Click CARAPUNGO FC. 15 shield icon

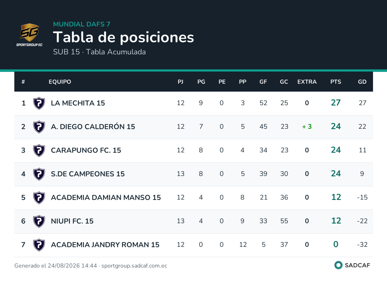point(39,151)
